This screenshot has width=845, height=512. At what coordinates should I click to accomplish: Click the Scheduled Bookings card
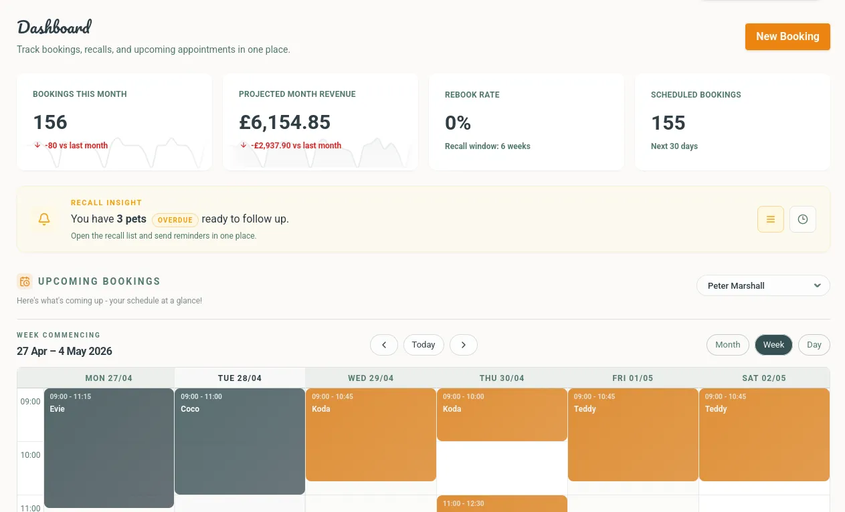click(x=733, y=122)
